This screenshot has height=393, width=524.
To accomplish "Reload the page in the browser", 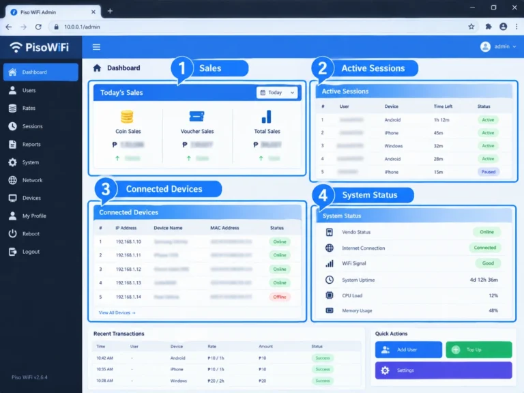I will tap(38, 27).
